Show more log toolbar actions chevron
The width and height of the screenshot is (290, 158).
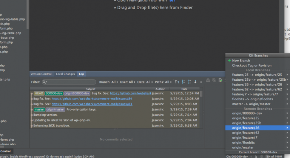coord(201,82)
